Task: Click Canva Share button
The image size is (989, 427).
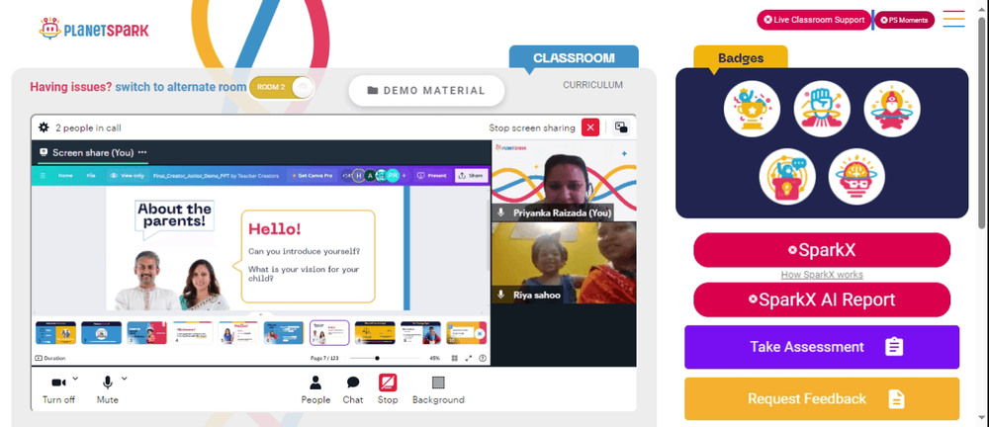Action: click(471, 175)
